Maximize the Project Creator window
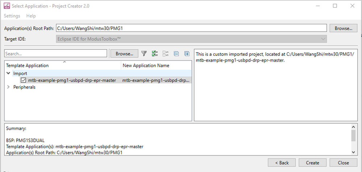Image resolution: width=362 pixels, height=172 pixels. 335,6
